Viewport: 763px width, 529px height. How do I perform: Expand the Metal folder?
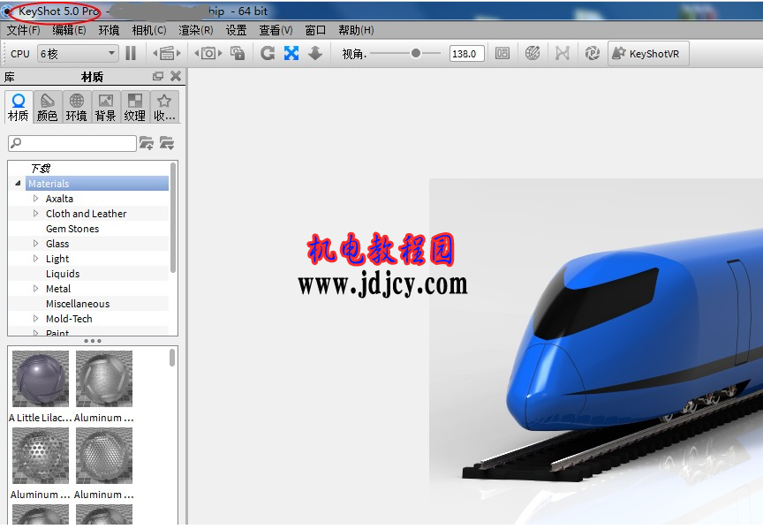35,289
